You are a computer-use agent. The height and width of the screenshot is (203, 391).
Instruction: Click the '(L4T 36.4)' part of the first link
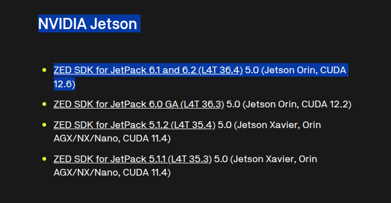[x=221, y=70]
